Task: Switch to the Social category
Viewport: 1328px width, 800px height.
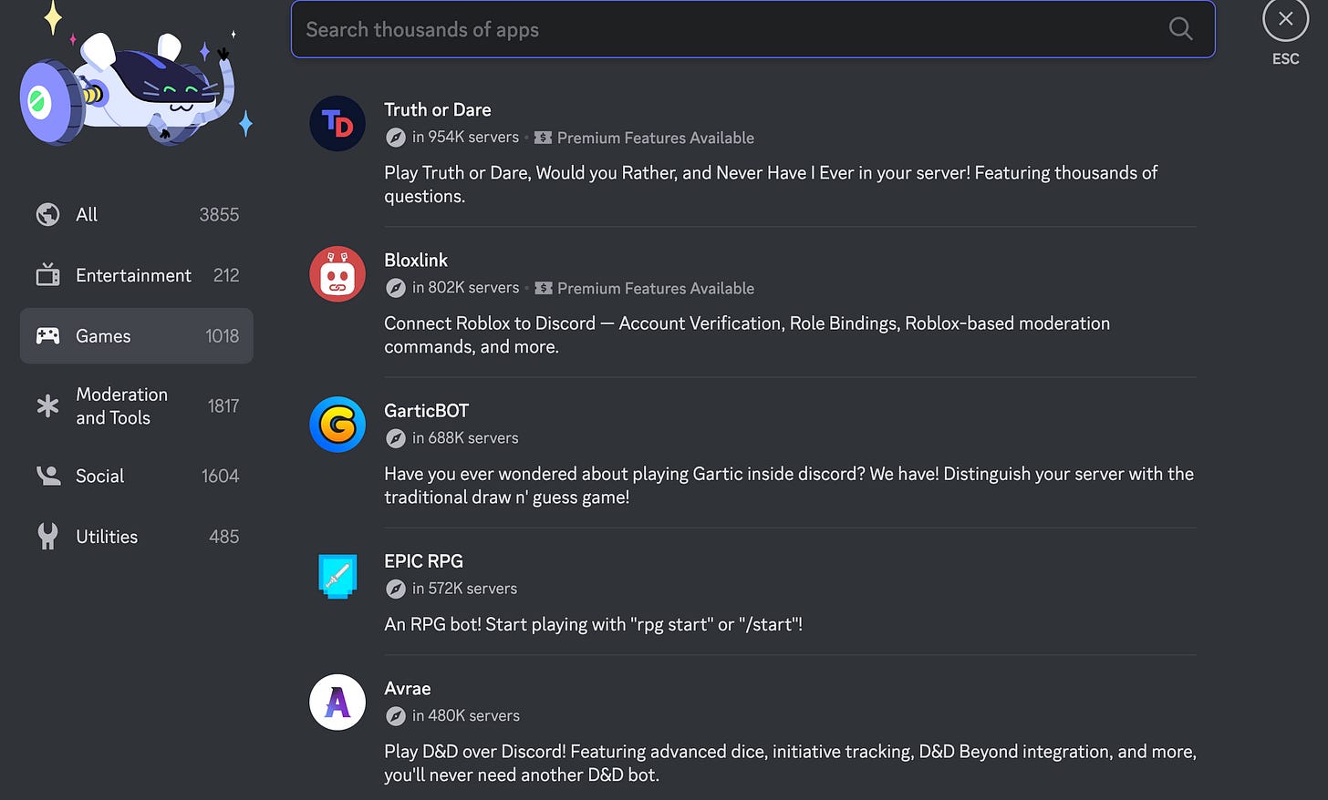Action: click(x=136, y=476)
